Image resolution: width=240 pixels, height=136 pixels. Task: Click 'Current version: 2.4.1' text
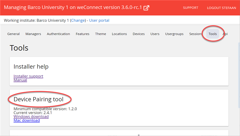click(33, 113)
